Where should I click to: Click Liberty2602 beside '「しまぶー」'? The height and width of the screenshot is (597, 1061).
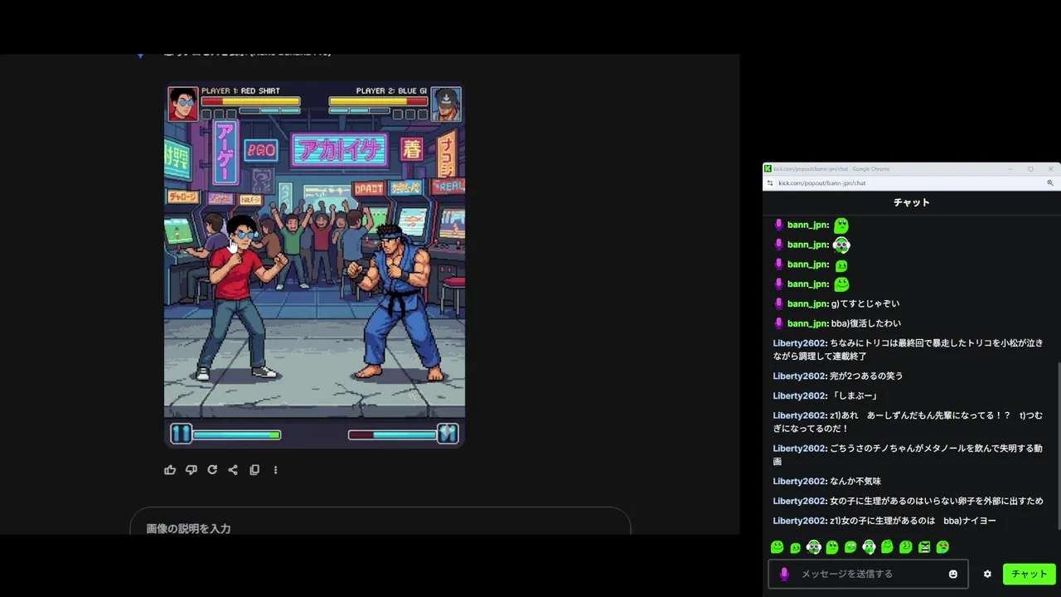point(800,396)
